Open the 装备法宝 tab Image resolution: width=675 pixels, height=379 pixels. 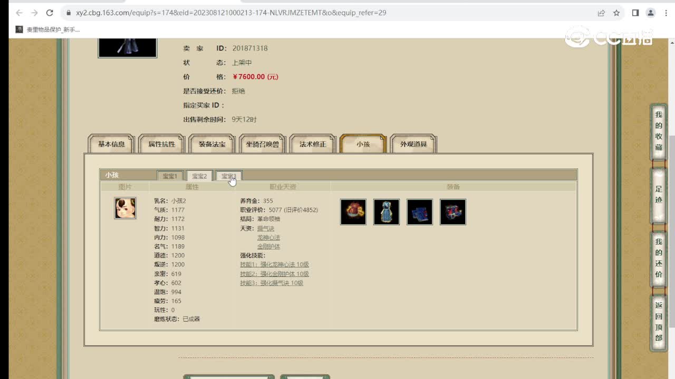coord(211,144)
